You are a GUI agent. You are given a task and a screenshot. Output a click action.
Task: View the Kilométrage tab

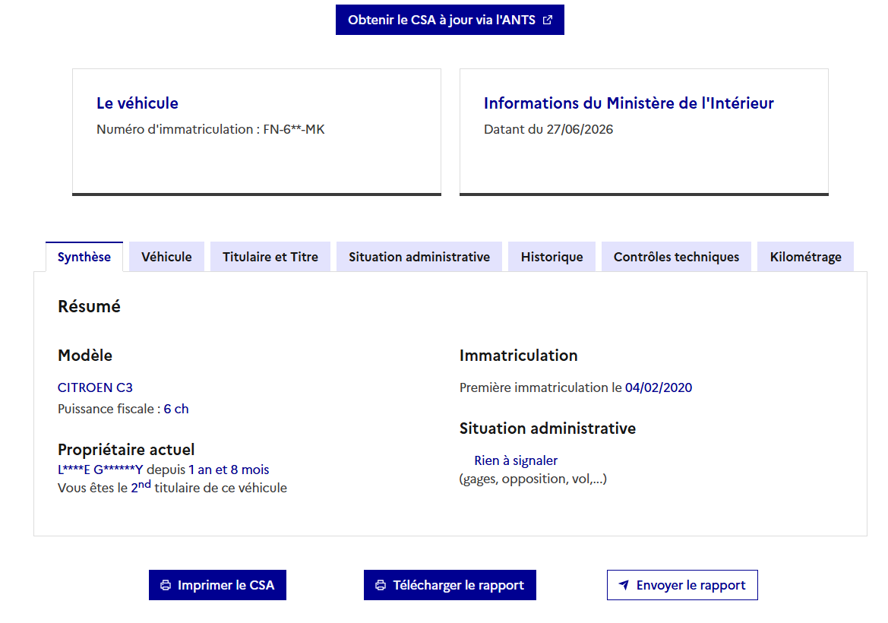coord(805,257)
